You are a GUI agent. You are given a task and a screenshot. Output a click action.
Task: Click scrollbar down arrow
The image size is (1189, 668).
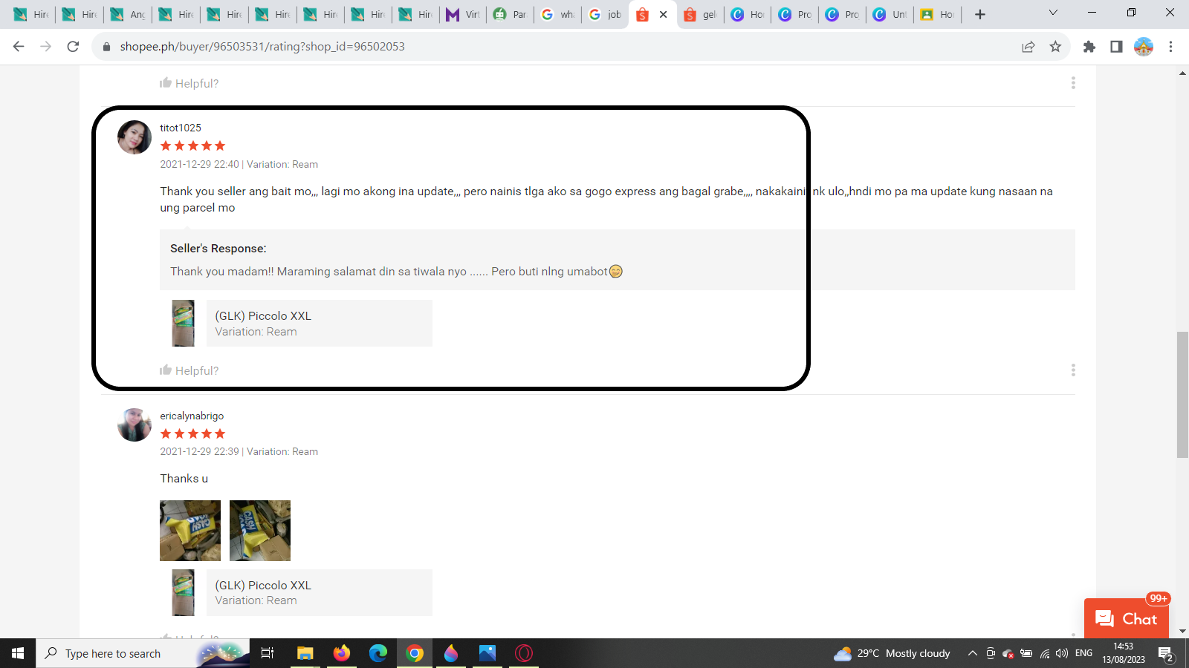click(1182, 632)
